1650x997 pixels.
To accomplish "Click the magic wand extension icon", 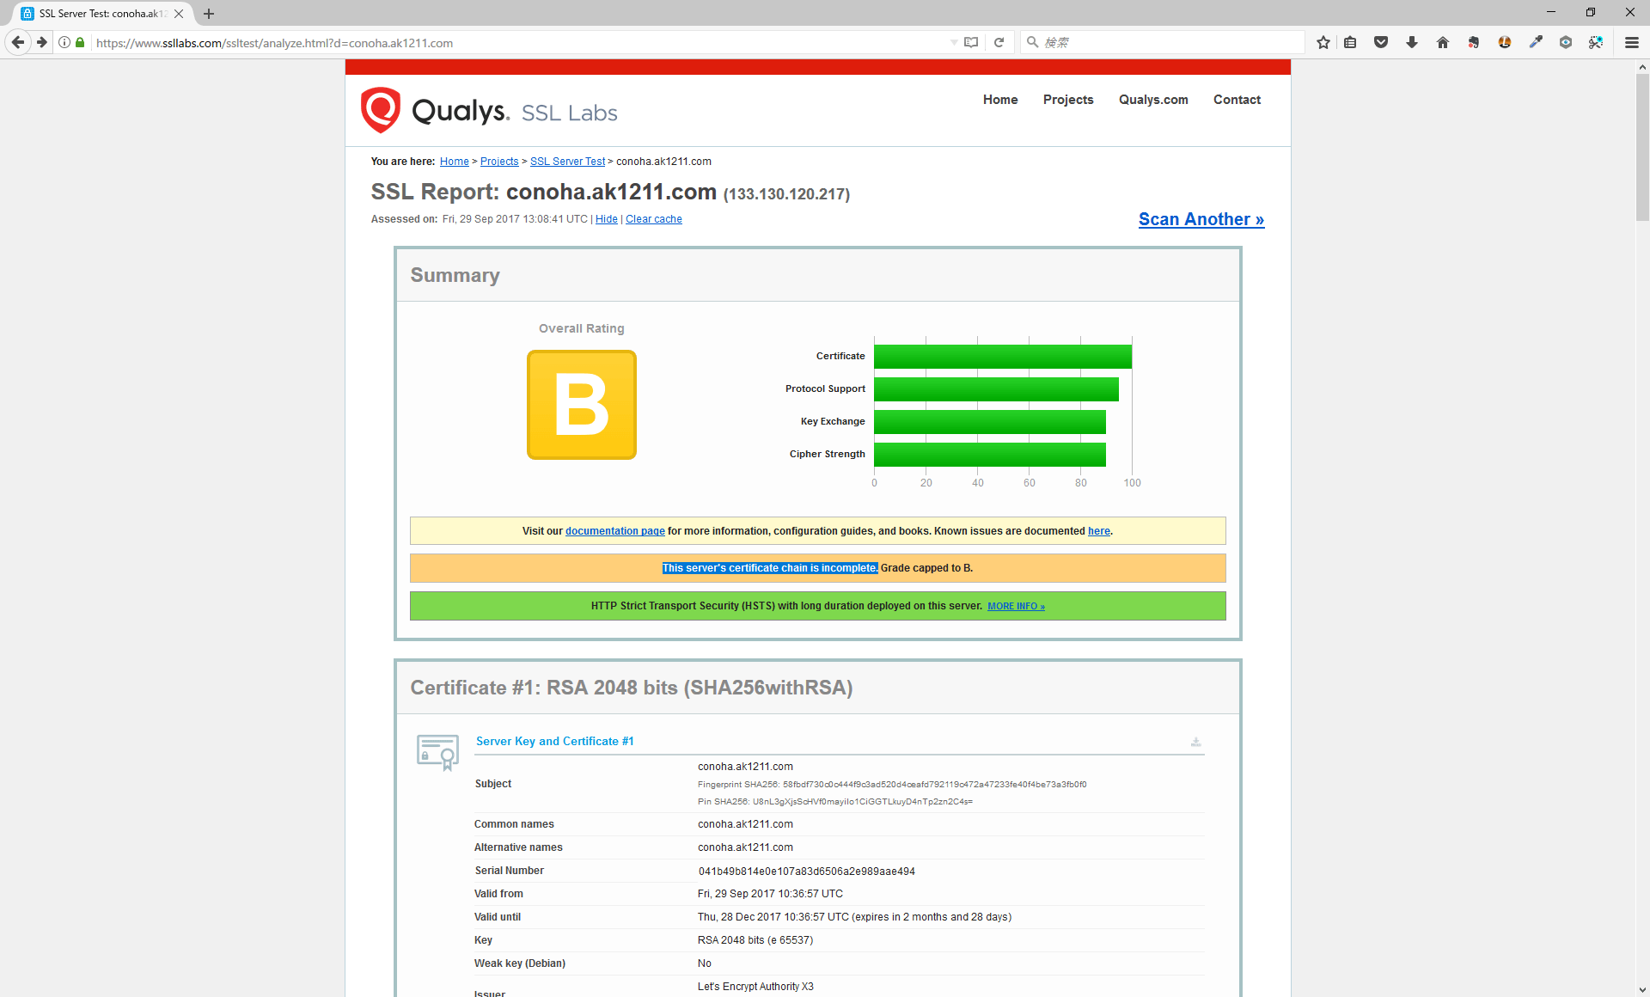I will [1596, 42].
